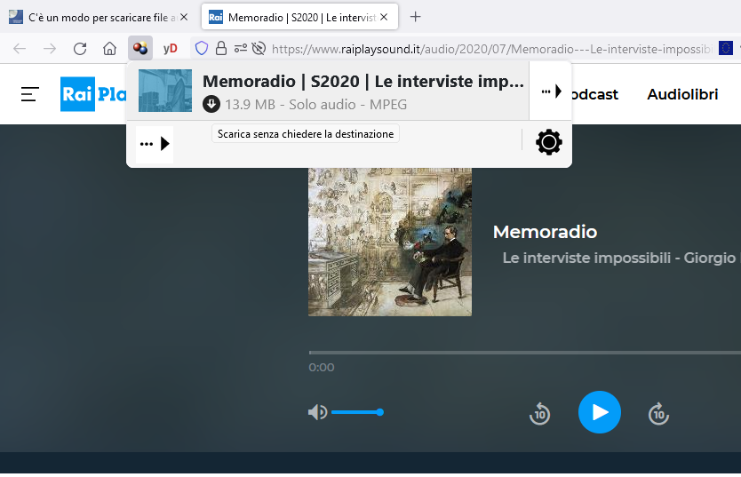
Task: Click the media thumbnail in download popup
Action: (x=165, y=91)
